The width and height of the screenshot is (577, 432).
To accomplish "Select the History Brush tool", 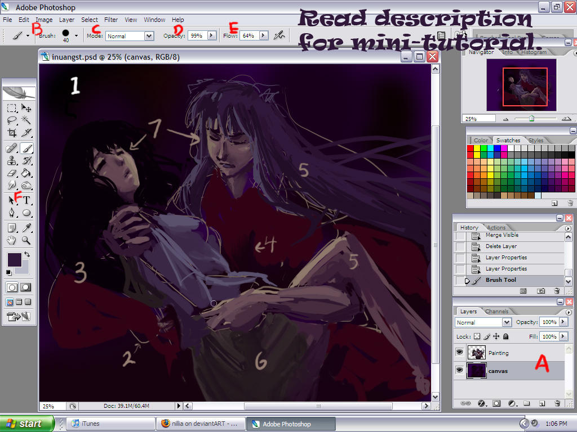I will tap(26, 160).
